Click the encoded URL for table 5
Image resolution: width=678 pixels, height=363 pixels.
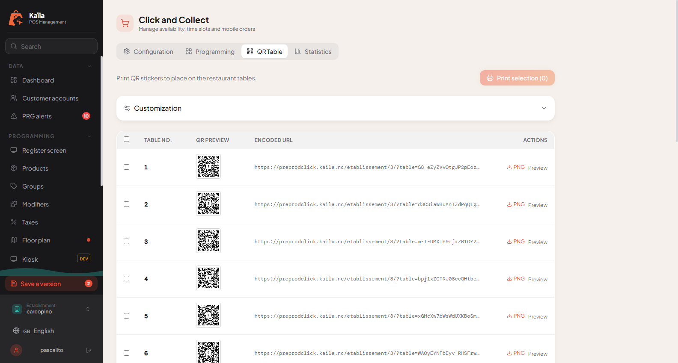click(367, 316)
